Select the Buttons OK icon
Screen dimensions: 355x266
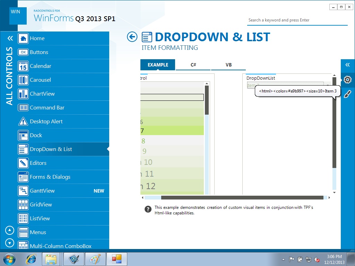[x=23, y=52]
